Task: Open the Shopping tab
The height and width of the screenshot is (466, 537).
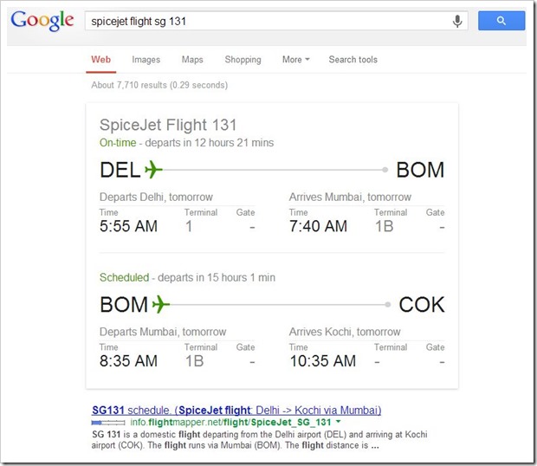Action: pyautogui.click(x=243, y=60)
